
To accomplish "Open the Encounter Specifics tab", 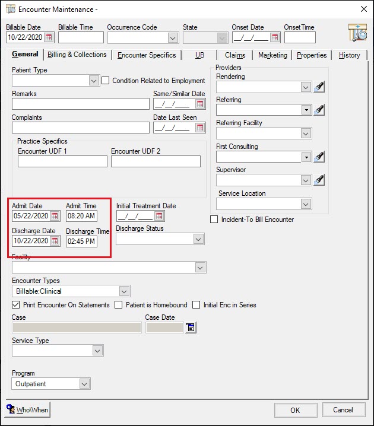I will pos(147,55).
